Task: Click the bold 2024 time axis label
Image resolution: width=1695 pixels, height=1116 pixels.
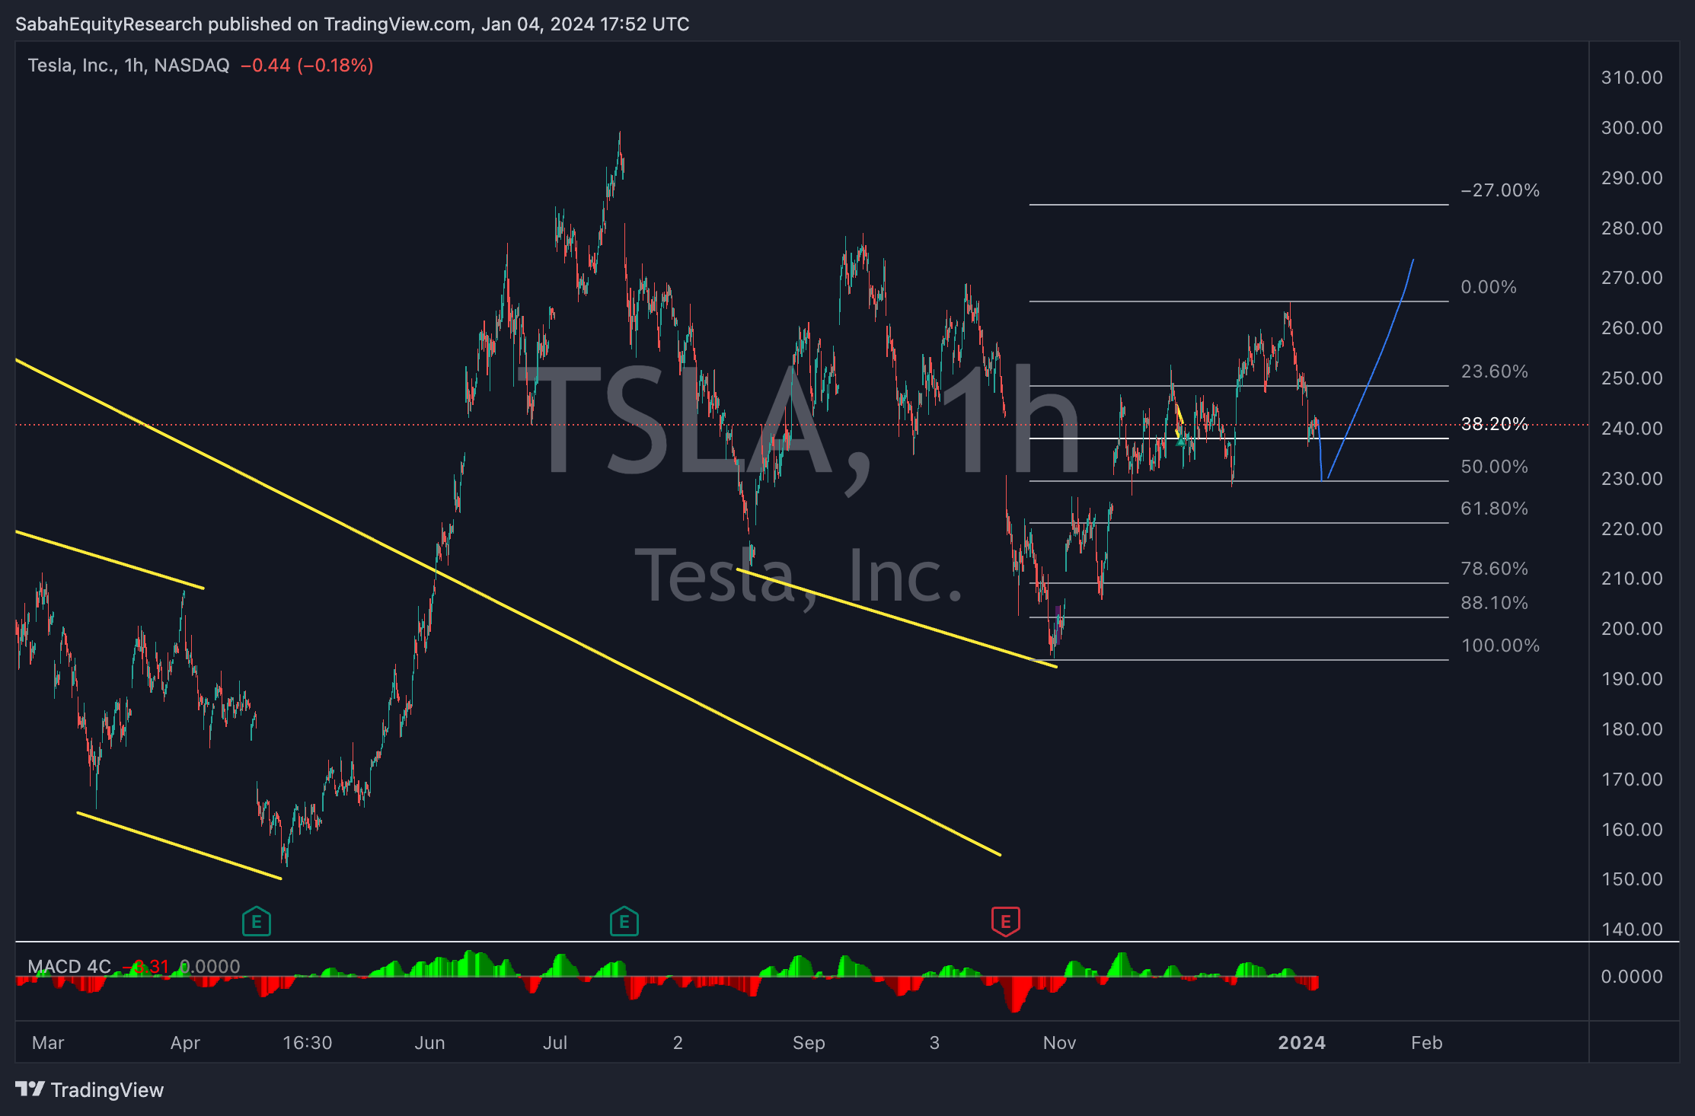Action: click(1301, 1043)
